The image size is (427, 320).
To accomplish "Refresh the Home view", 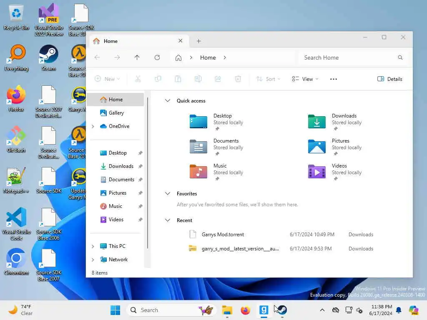I will click(157, 57).
